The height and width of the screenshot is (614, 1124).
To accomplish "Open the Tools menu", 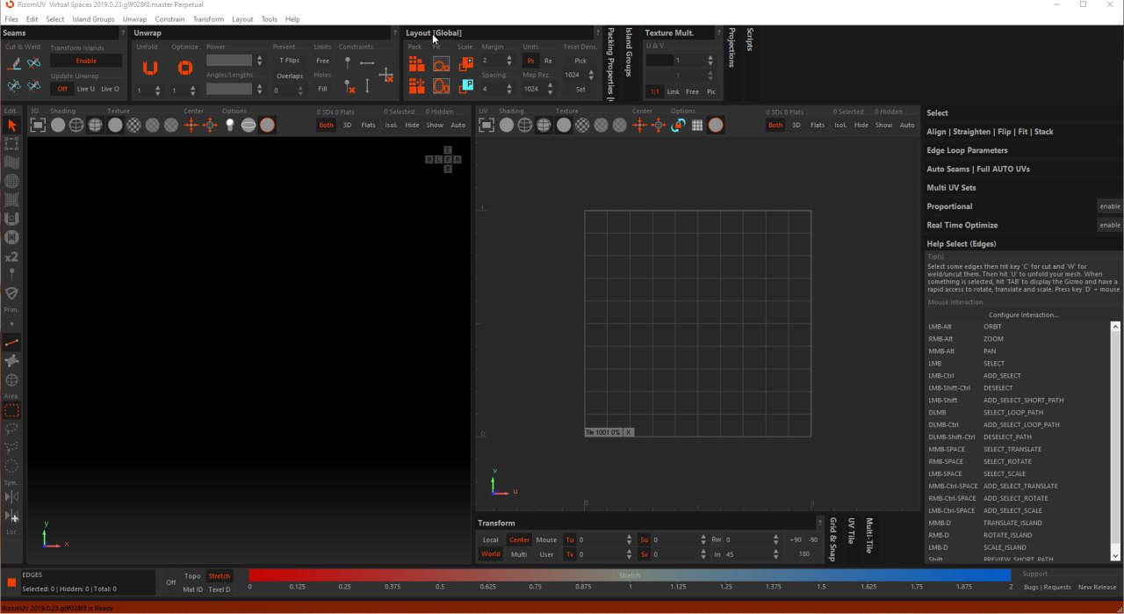I will [269, 18].
